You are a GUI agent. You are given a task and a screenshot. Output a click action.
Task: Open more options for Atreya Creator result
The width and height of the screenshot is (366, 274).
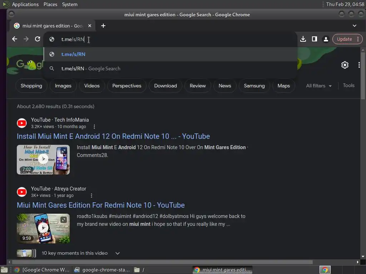coord(91,196)
